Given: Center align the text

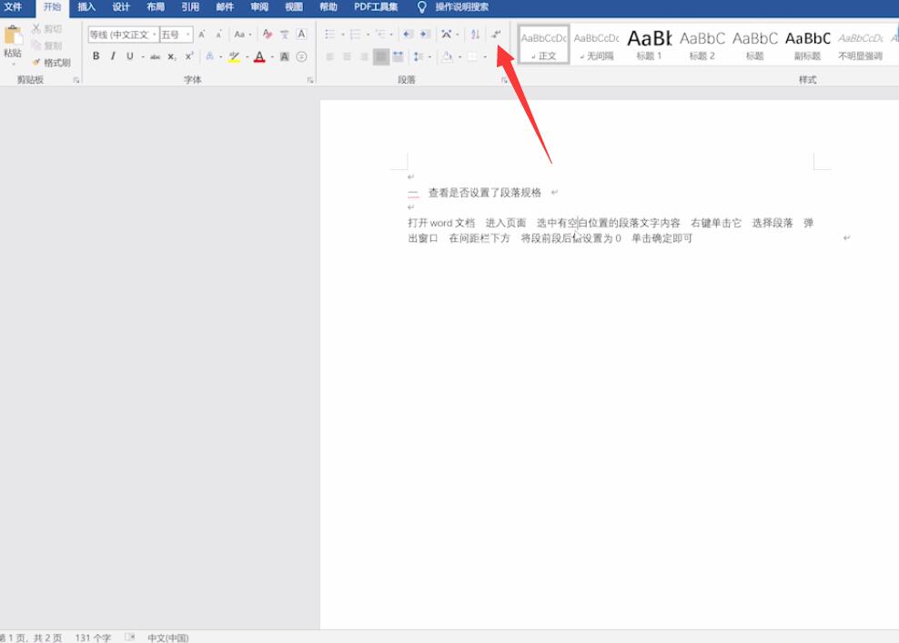Looking at the screenshot, I should coord(347,56).
